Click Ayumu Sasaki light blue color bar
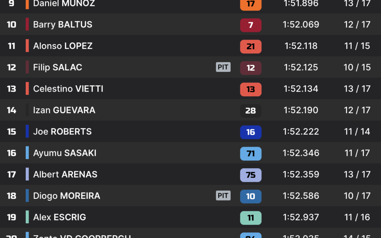381x238 pixels. pyautogui.click(x=27, y=153)
